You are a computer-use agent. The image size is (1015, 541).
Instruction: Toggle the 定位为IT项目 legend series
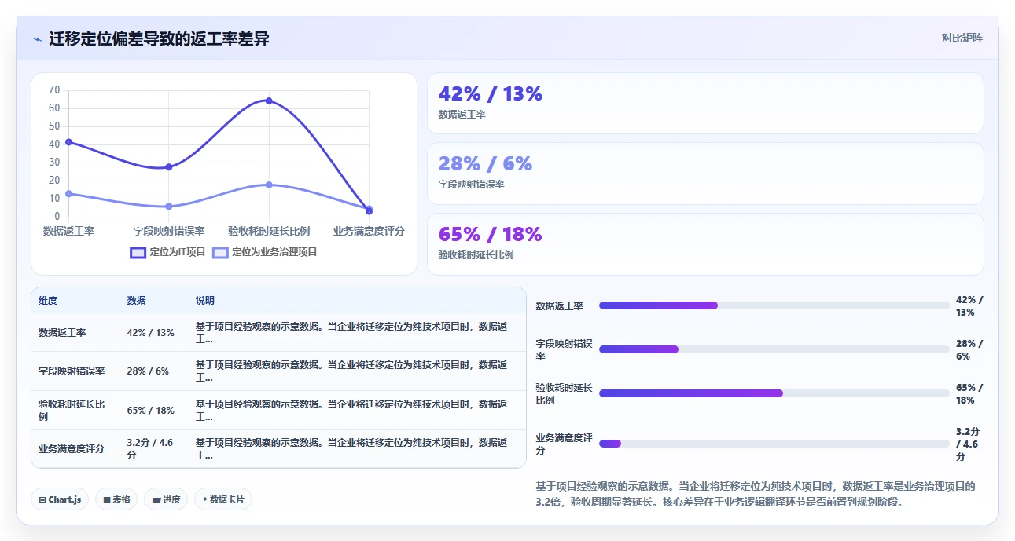pyautogui.click(x=167, y=252)
